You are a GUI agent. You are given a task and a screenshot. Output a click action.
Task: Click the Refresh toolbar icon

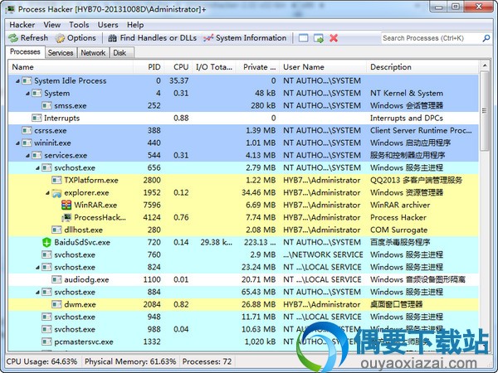(13, 38)
